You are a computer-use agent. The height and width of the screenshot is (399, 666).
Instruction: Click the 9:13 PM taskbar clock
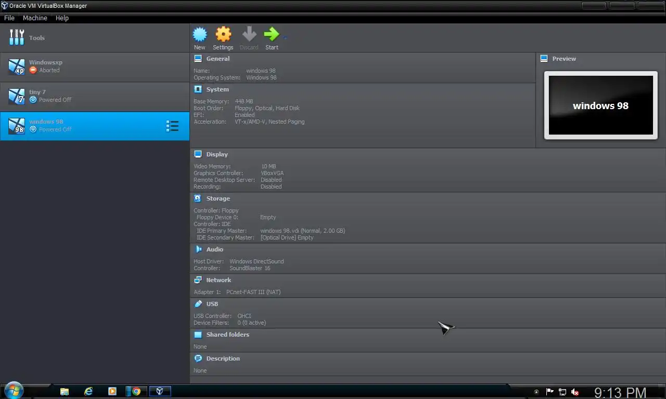tap(620, 392)
